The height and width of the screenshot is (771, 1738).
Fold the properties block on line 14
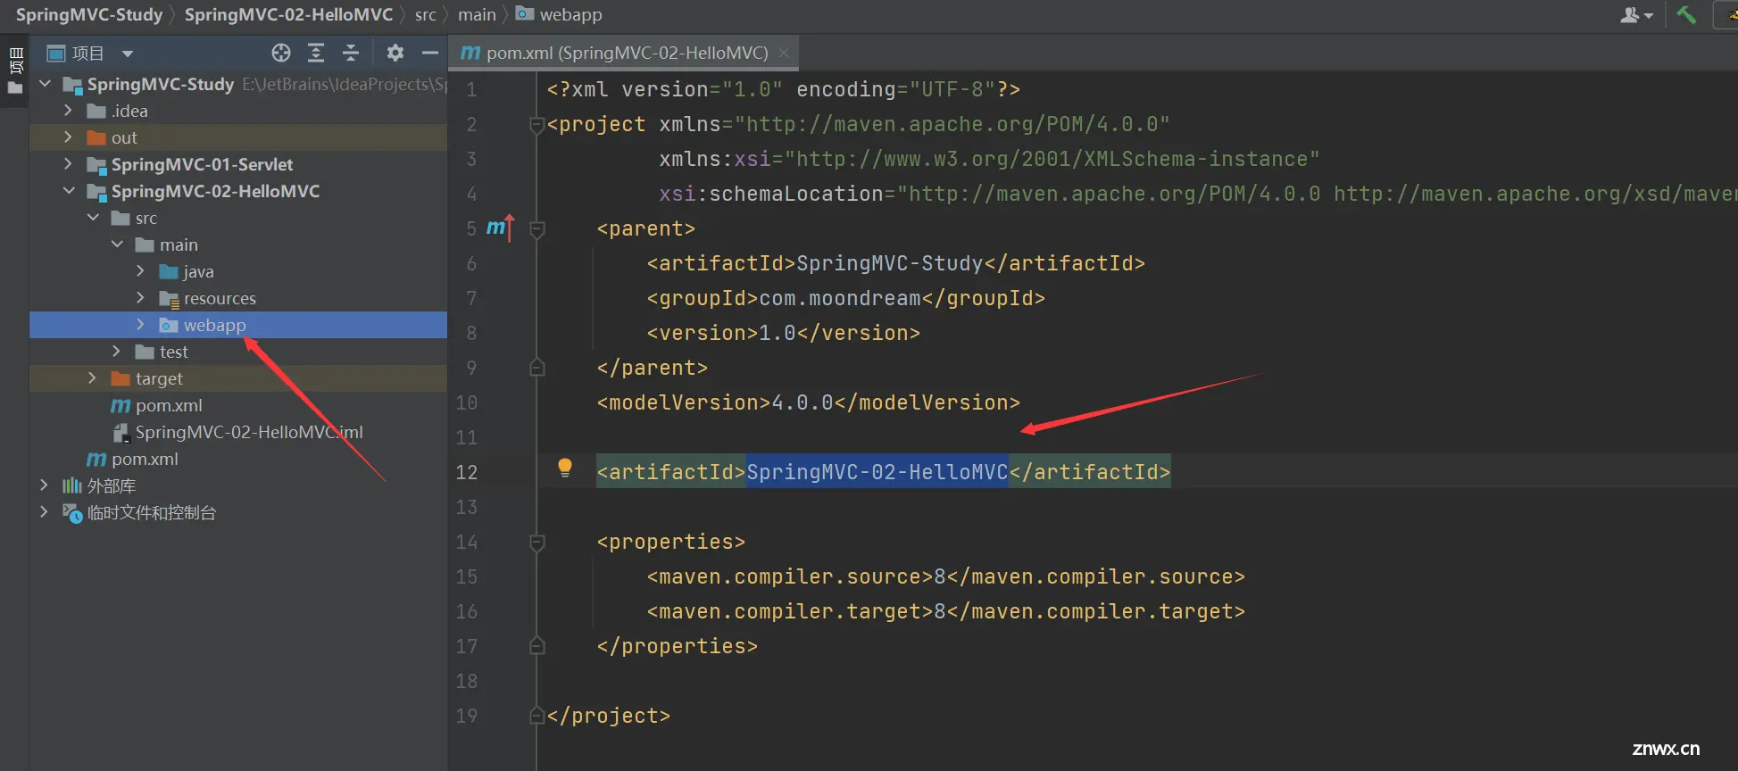(537, 543)
